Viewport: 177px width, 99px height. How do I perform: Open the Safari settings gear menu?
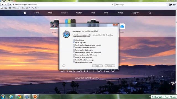coord(174,5)
